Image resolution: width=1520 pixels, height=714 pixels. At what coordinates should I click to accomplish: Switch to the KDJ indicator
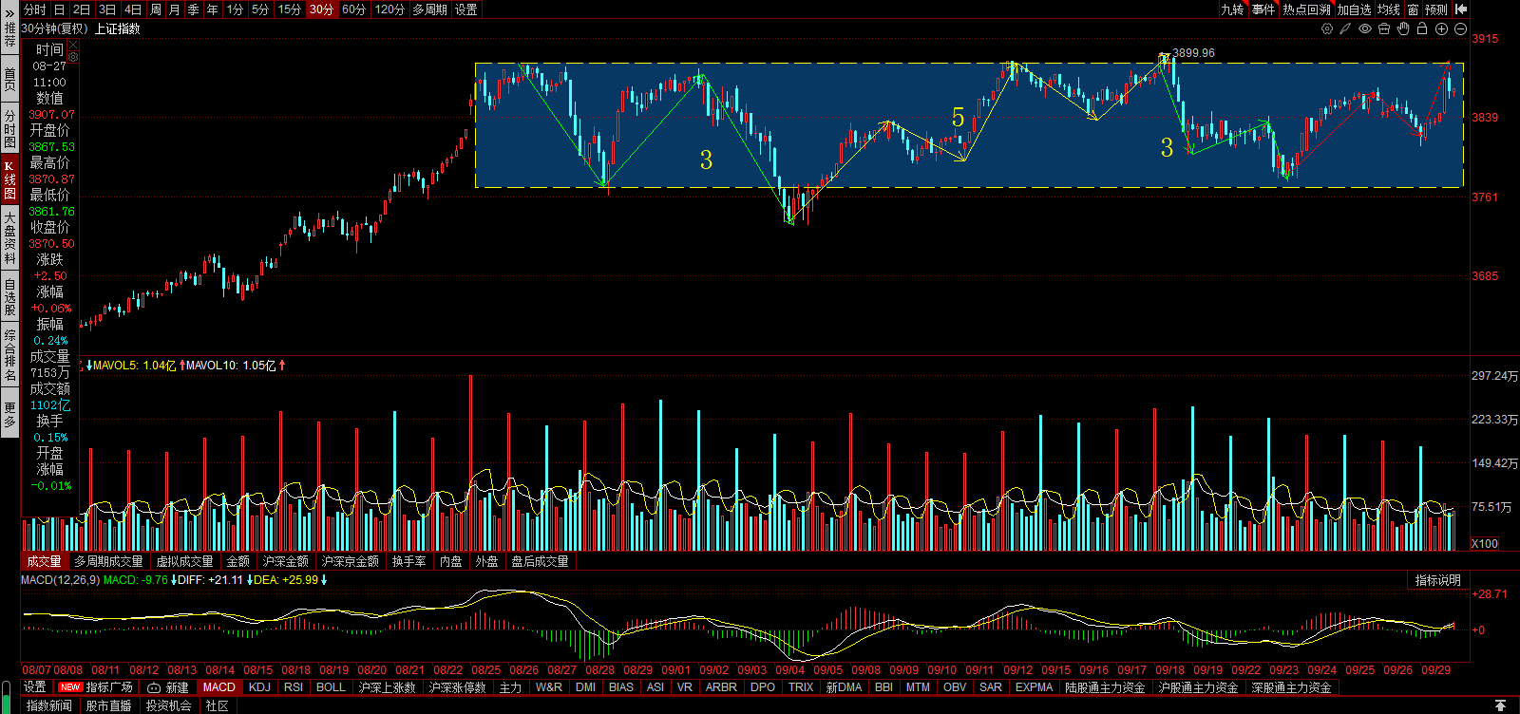[x=259, y=687]
